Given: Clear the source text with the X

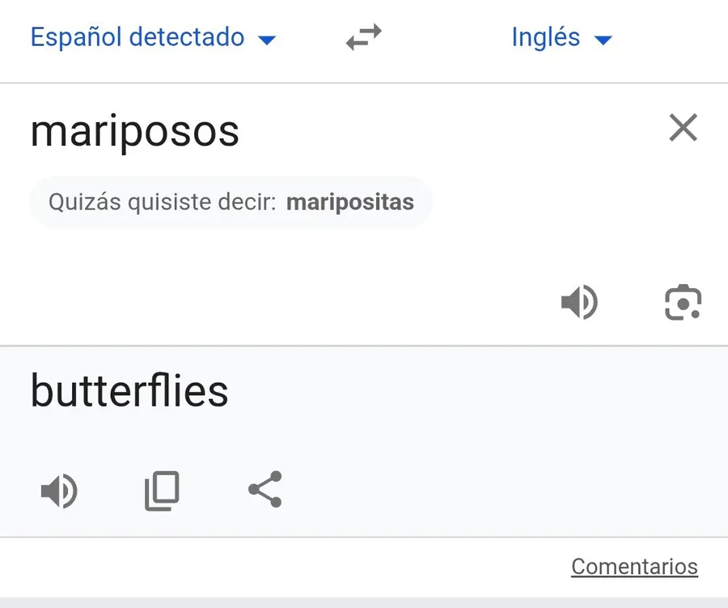Looking at the screenshot, I should click(x=683, y=128).
